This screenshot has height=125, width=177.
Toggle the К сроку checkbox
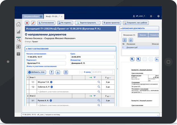tap(82, 72)
